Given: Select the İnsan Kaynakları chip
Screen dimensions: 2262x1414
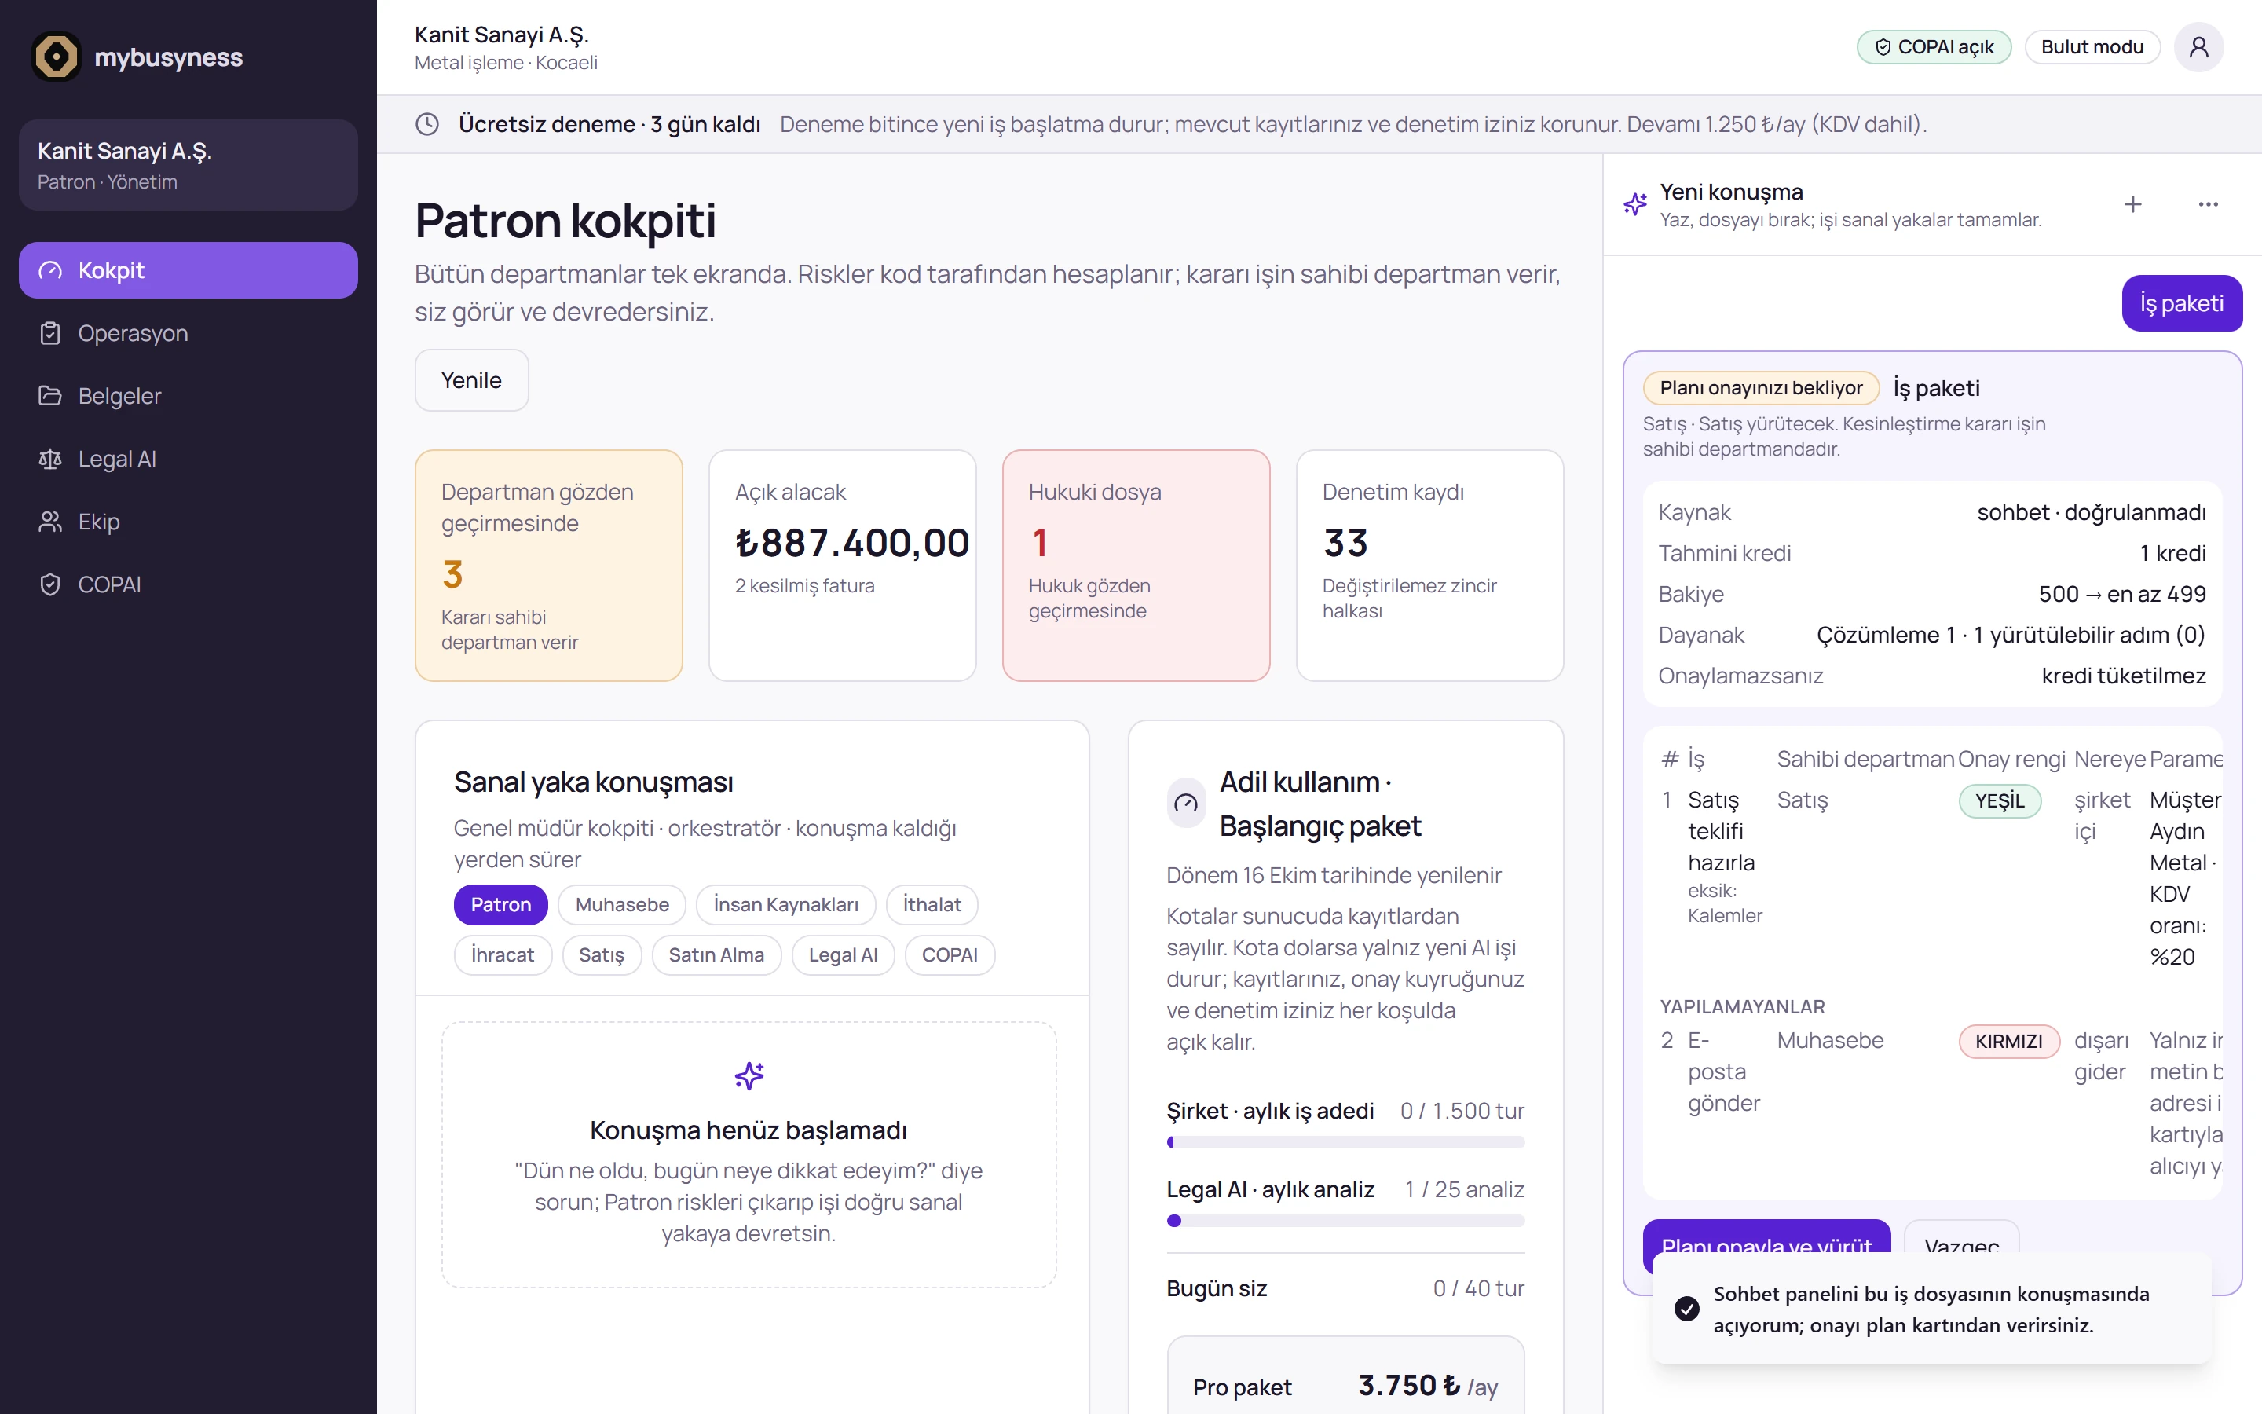Looking at the screenshot, I should tap(785, 904).
